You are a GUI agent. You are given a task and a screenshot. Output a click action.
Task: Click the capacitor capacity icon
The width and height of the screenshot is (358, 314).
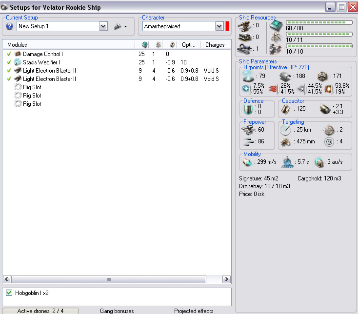pyautogui.click(x=285, y=109)
